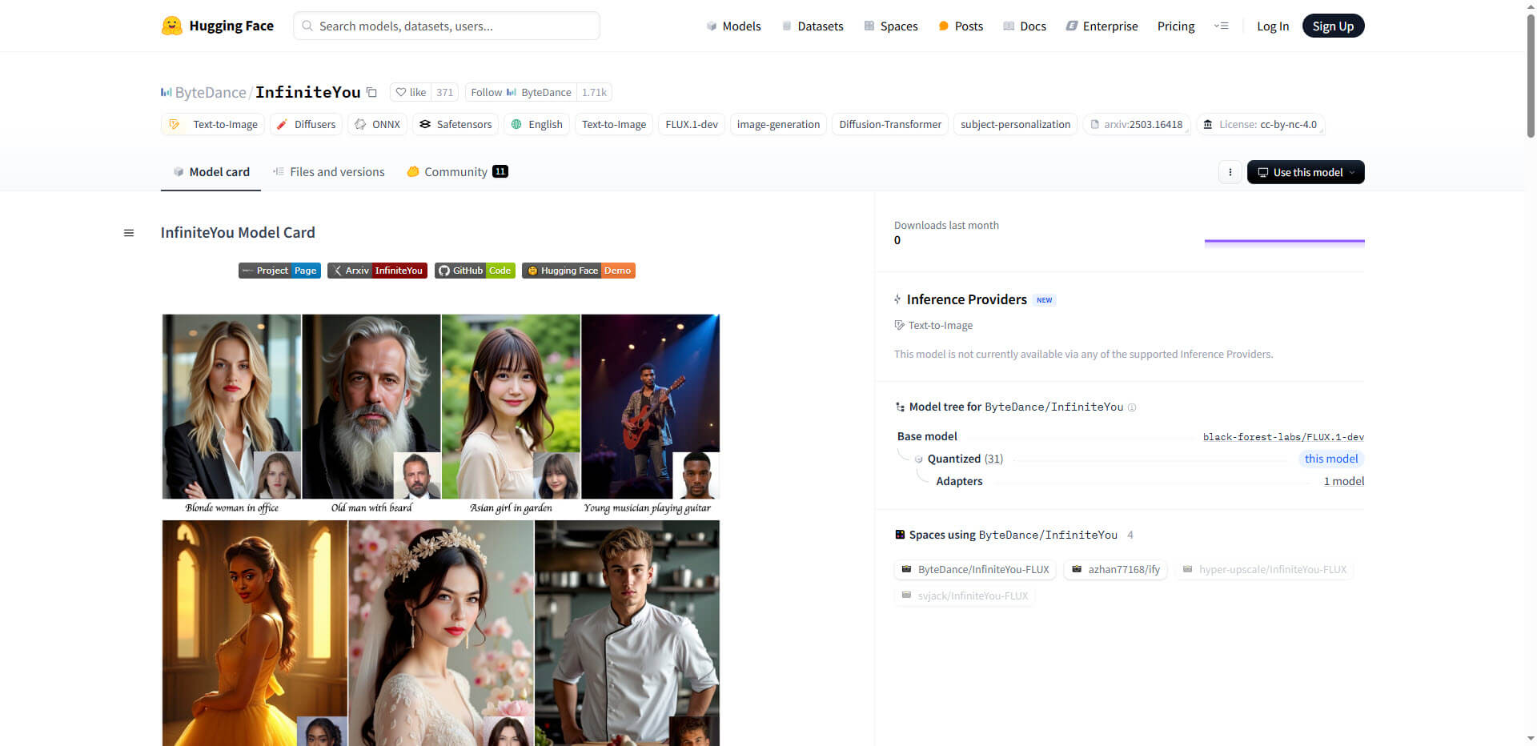The width and height of the screenshot is (1537, 746).
Task: Open the svjack/InfiniteYou-FLUX space
Action: pyautogui.click(x=965, y=596)
